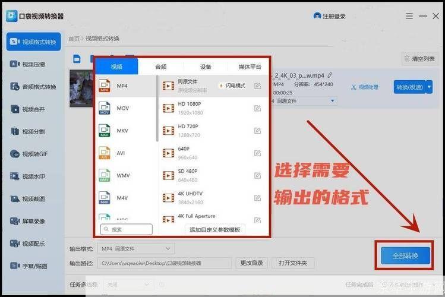445x297 pixels.
Task: Click the edit icon beside HD 1080P
Action: (257, 108)
